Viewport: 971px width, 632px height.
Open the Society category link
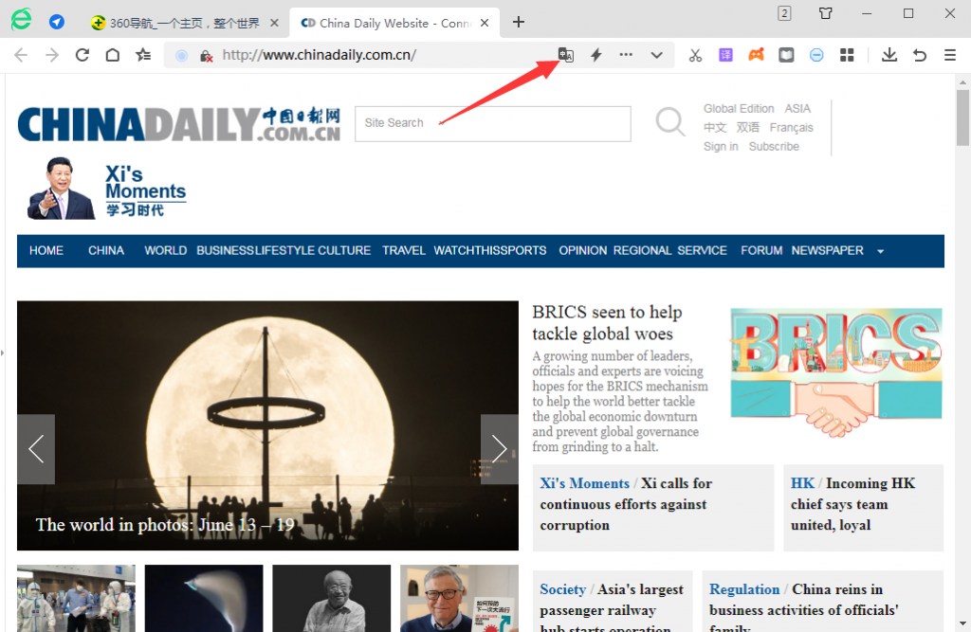coord(562,589)
